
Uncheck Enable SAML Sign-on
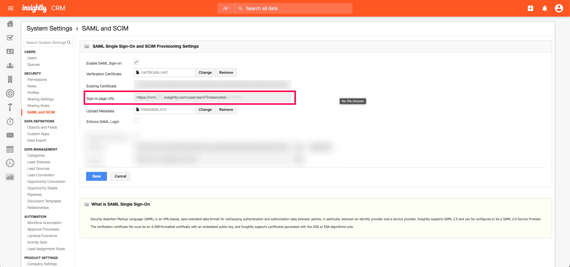pos(136,62)
